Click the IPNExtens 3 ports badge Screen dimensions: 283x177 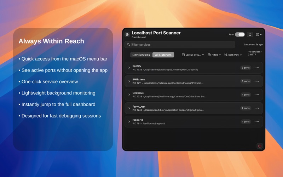pos(246,81)
